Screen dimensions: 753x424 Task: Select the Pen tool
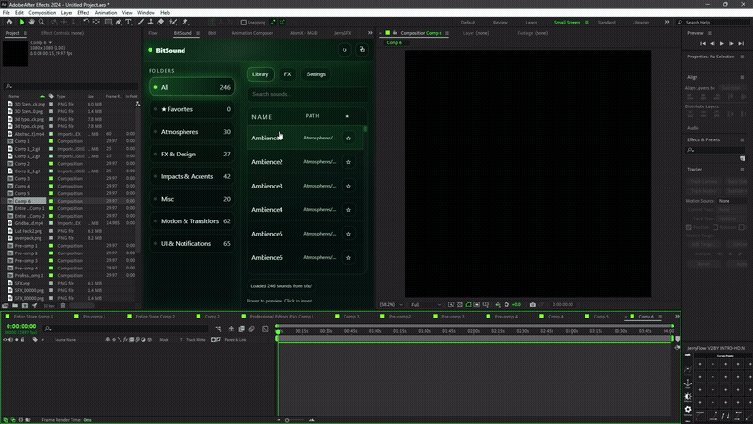tap(119, 22)
